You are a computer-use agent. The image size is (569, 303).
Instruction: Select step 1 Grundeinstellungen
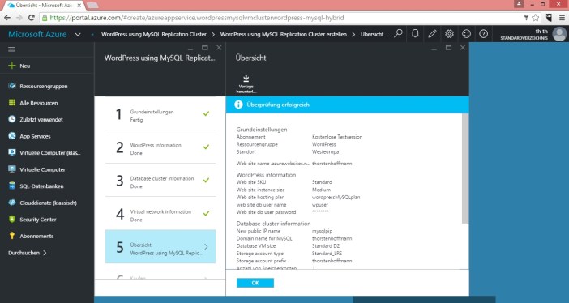coord(160,114)
